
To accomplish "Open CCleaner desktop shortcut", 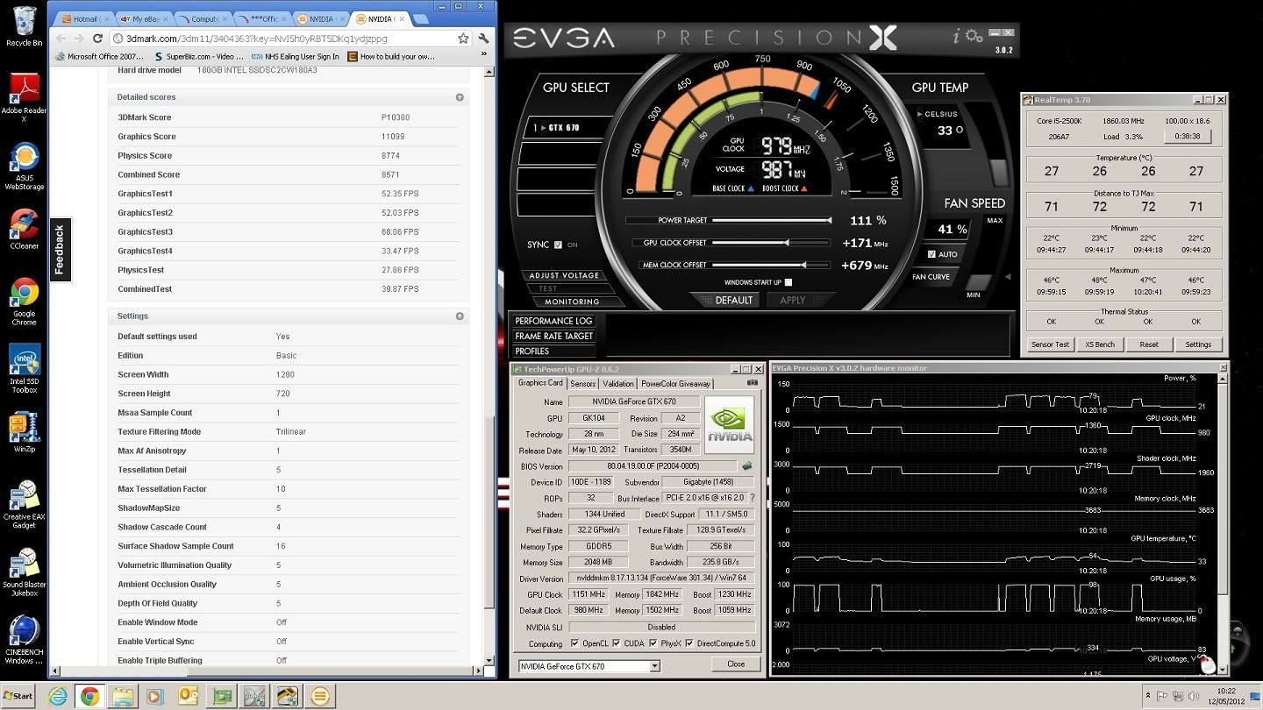I will 24,230.
